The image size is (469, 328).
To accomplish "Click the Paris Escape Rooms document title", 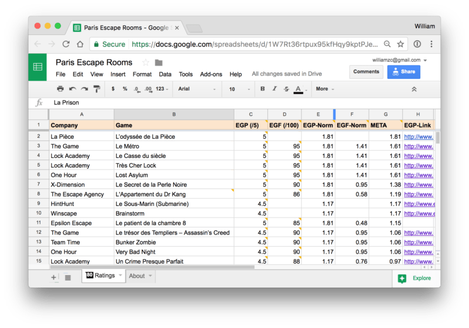I will pyautogui.click(x=94, y=63).
